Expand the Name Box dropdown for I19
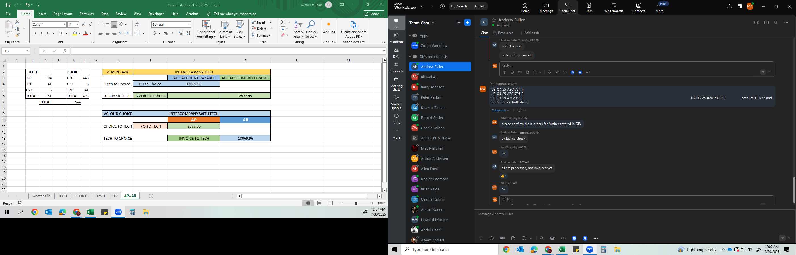 27,51
